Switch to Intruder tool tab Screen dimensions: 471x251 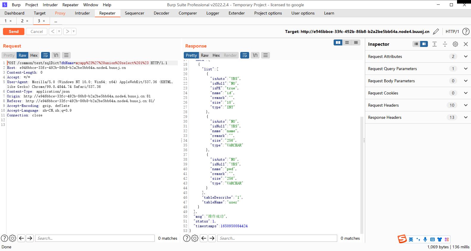click(x=82, y=13)
